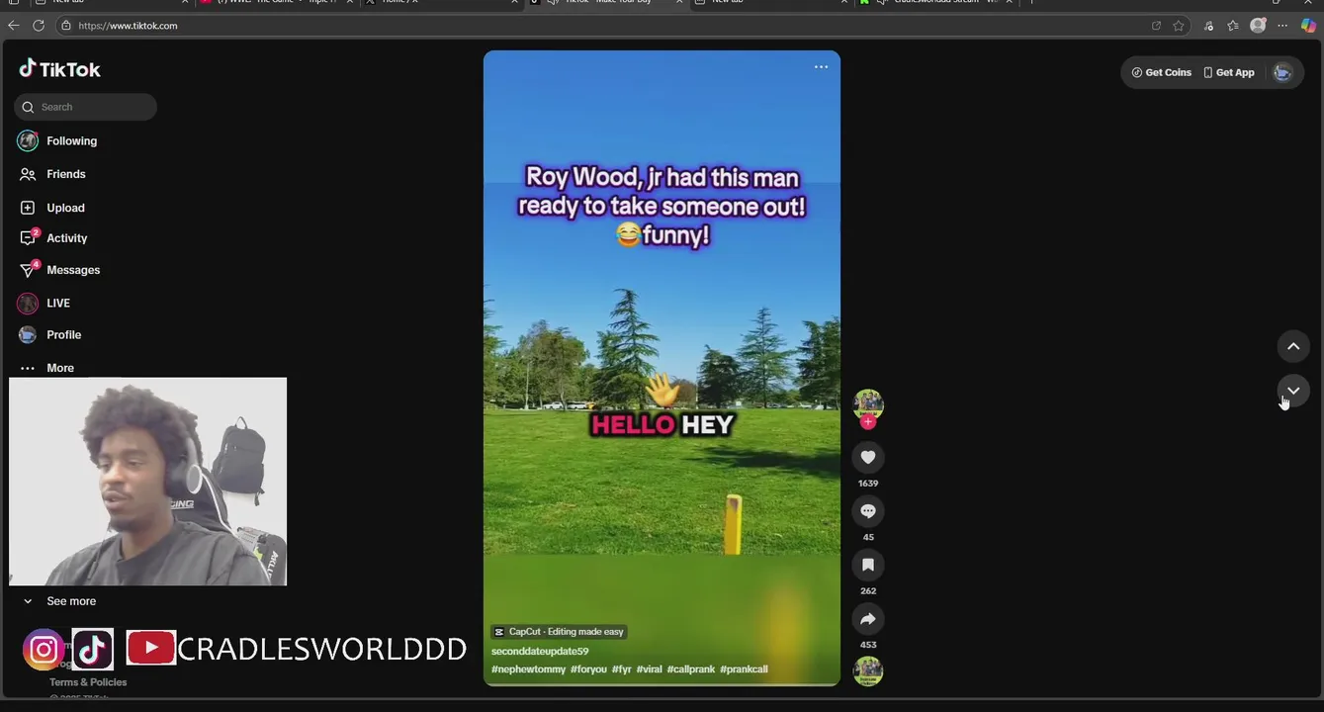
Task: Open #prankcall hashtag
Action: pos(744,669)
